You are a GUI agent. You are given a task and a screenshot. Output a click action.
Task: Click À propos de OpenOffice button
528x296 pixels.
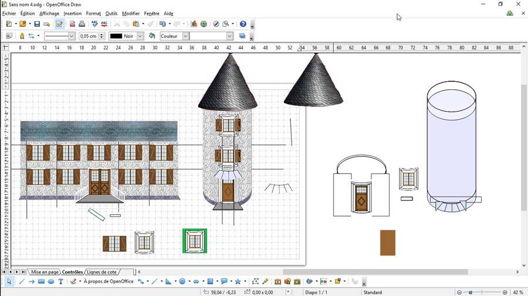point(108,281)
